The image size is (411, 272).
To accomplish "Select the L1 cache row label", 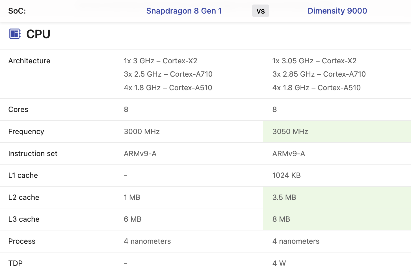I will pyautogui.click(x=23, y=175).
